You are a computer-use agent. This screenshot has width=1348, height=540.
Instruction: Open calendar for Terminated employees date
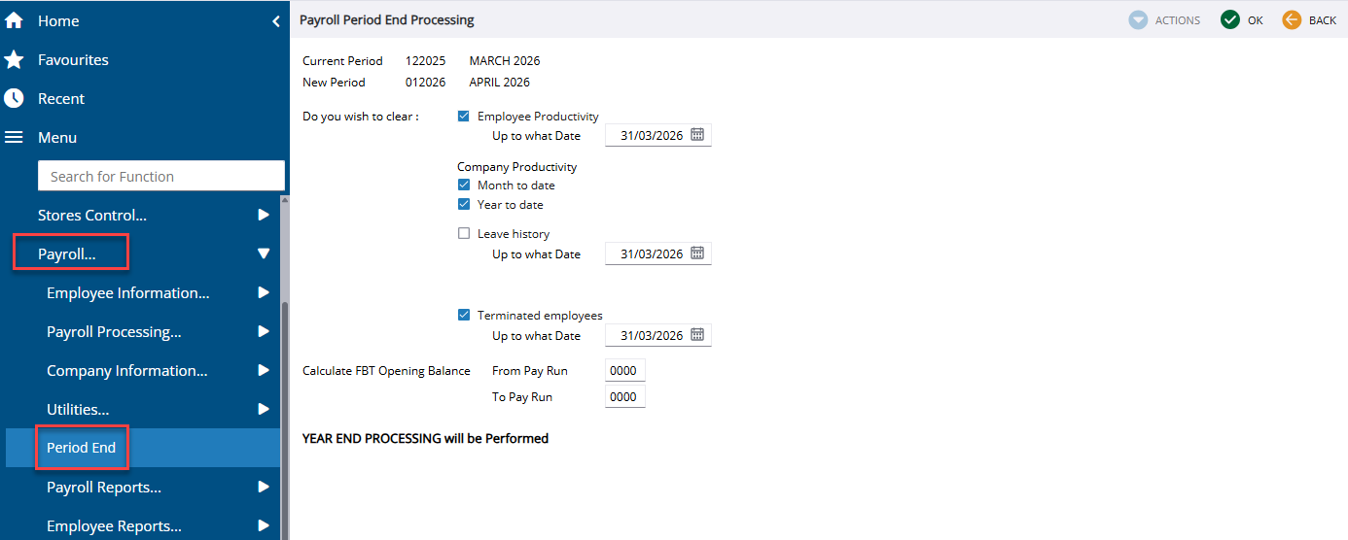[x=697, y=335]
